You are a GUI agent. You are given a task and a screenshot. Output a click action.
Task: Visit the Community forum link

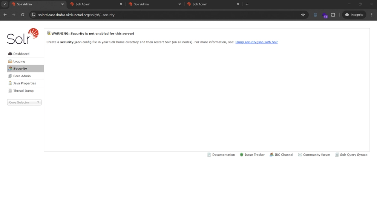316,155
